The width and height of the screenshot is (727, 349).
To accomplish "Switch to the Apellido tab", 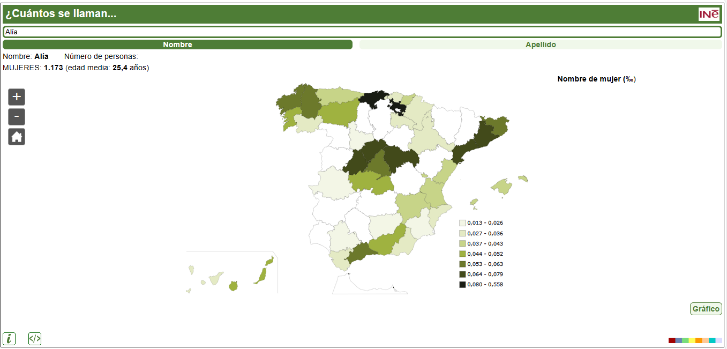I will click(541, 44).
